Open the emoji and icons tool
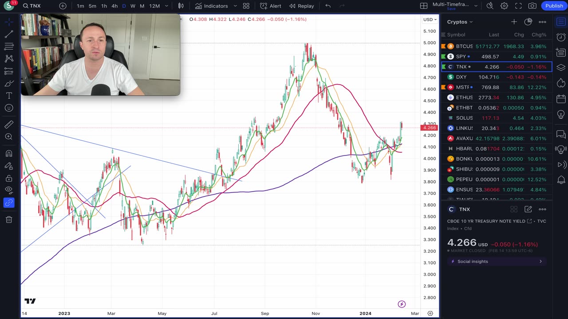This screenshot has height=319, width=568. [9, 108]
